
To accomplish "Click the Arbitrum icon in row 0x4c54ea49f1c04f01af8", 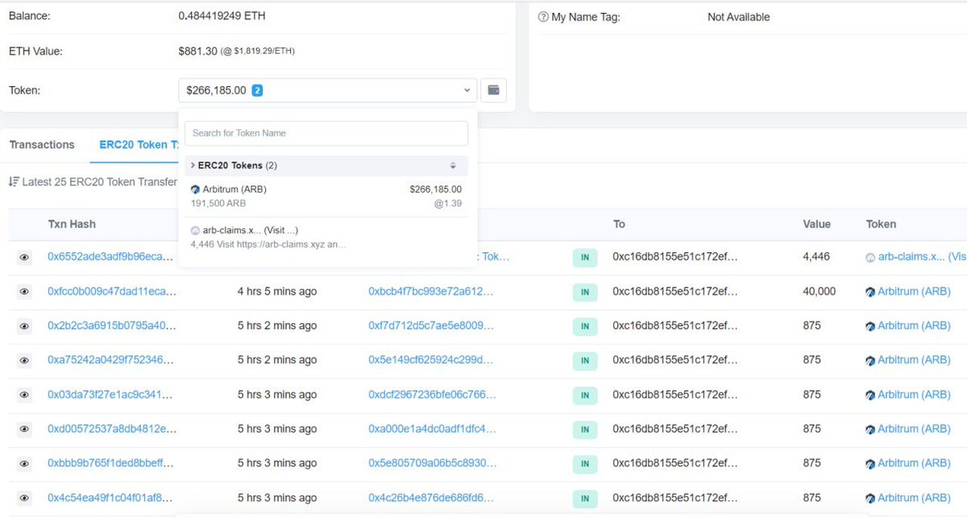I will [x=870, y=498].
